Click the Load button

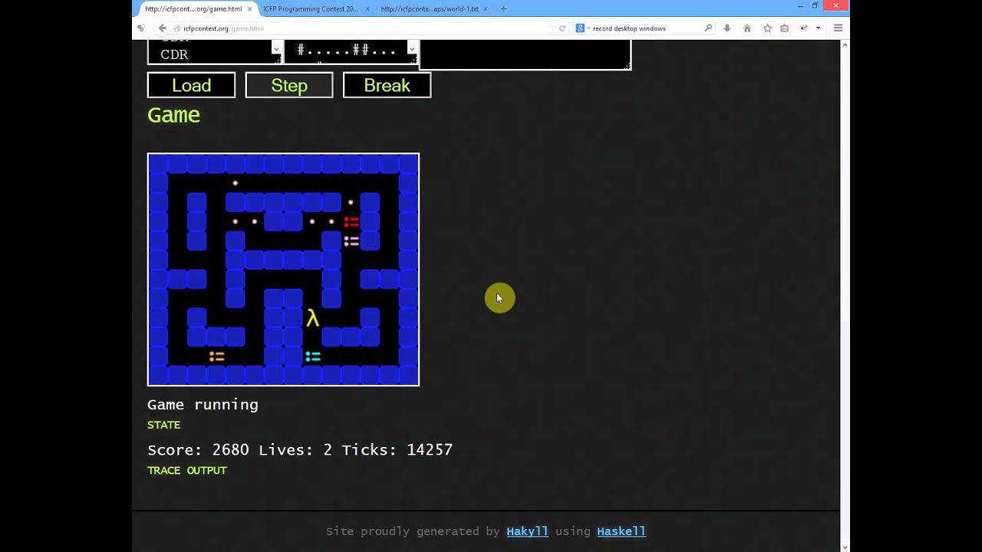(x=191, y=85)
